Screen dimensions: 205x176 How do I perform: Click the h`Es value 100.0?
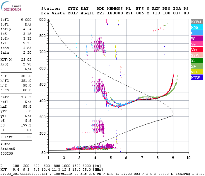coord(26,90)
